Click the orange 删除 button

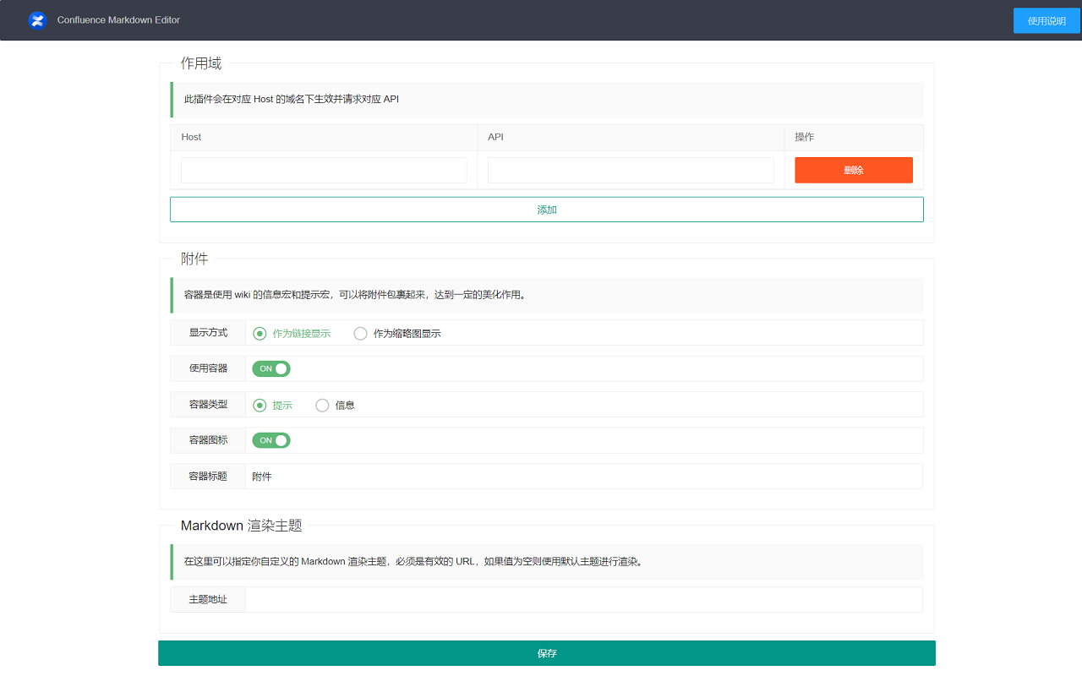pos(854,170)
